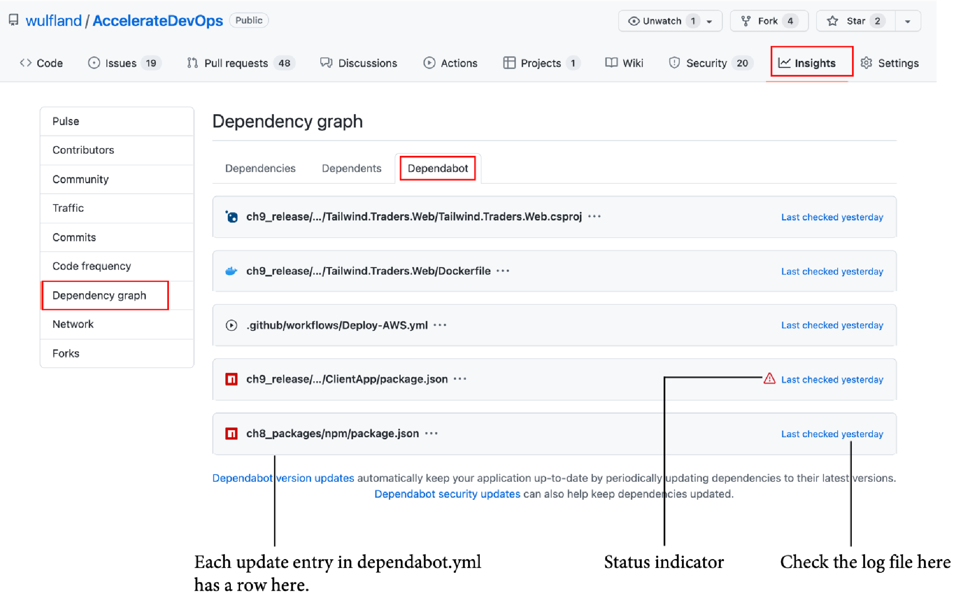
Task: Click the Security alerts count badge 20
Action: 742,63
